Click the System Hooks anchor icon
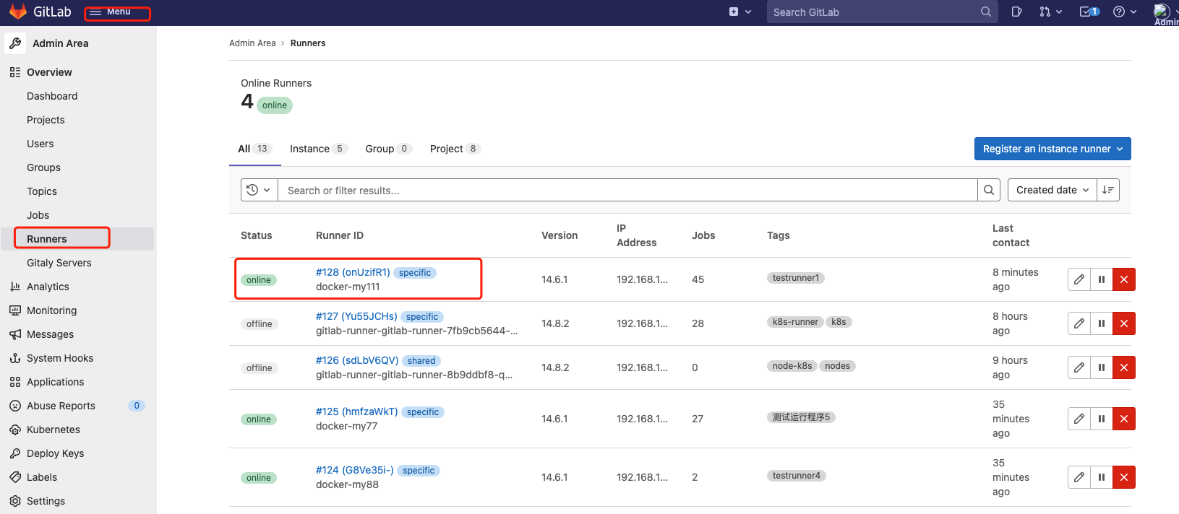Image resolution: width=1179 pixels, height=514 pixels. tap(15, 358)
